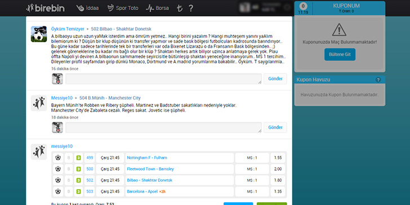This screenshot has height=205, width=410.
Task: Click the birebin logo
Action: click(x=45, y=8)
